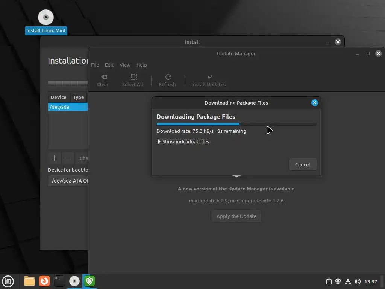Open the Files folder in the taskbar

pos(29,281)
